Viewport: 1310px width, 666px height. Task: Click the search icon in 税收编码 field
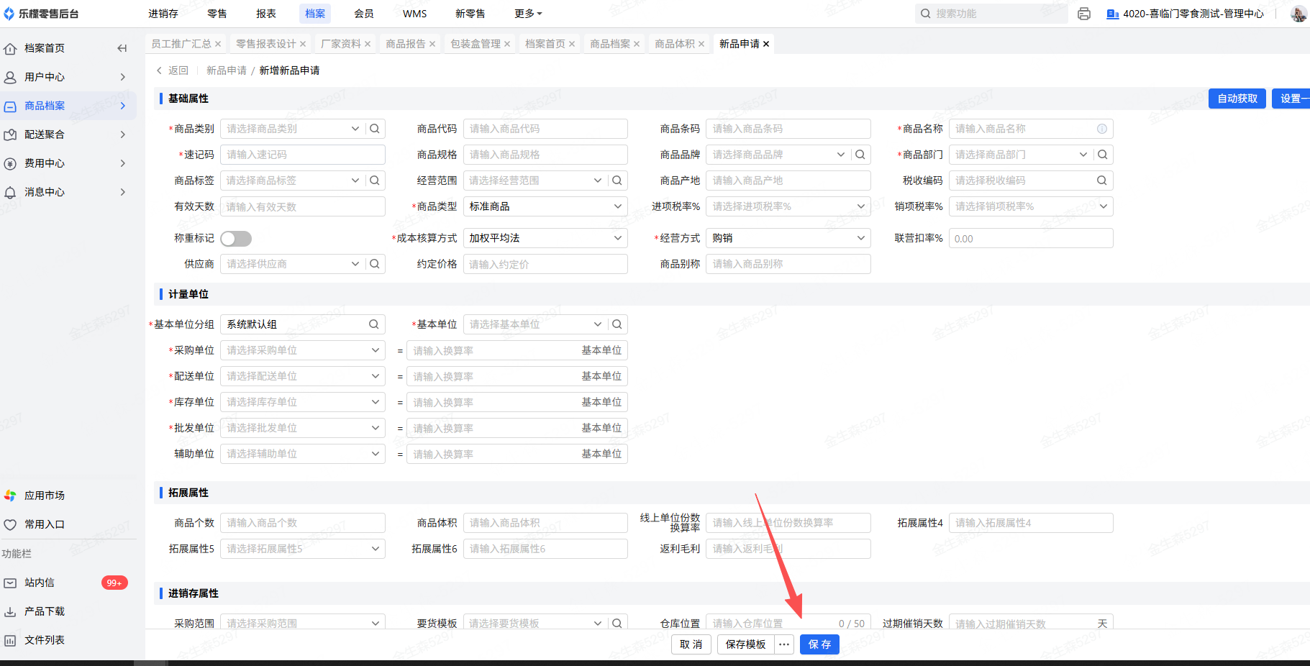click(x=1102, y=181)
